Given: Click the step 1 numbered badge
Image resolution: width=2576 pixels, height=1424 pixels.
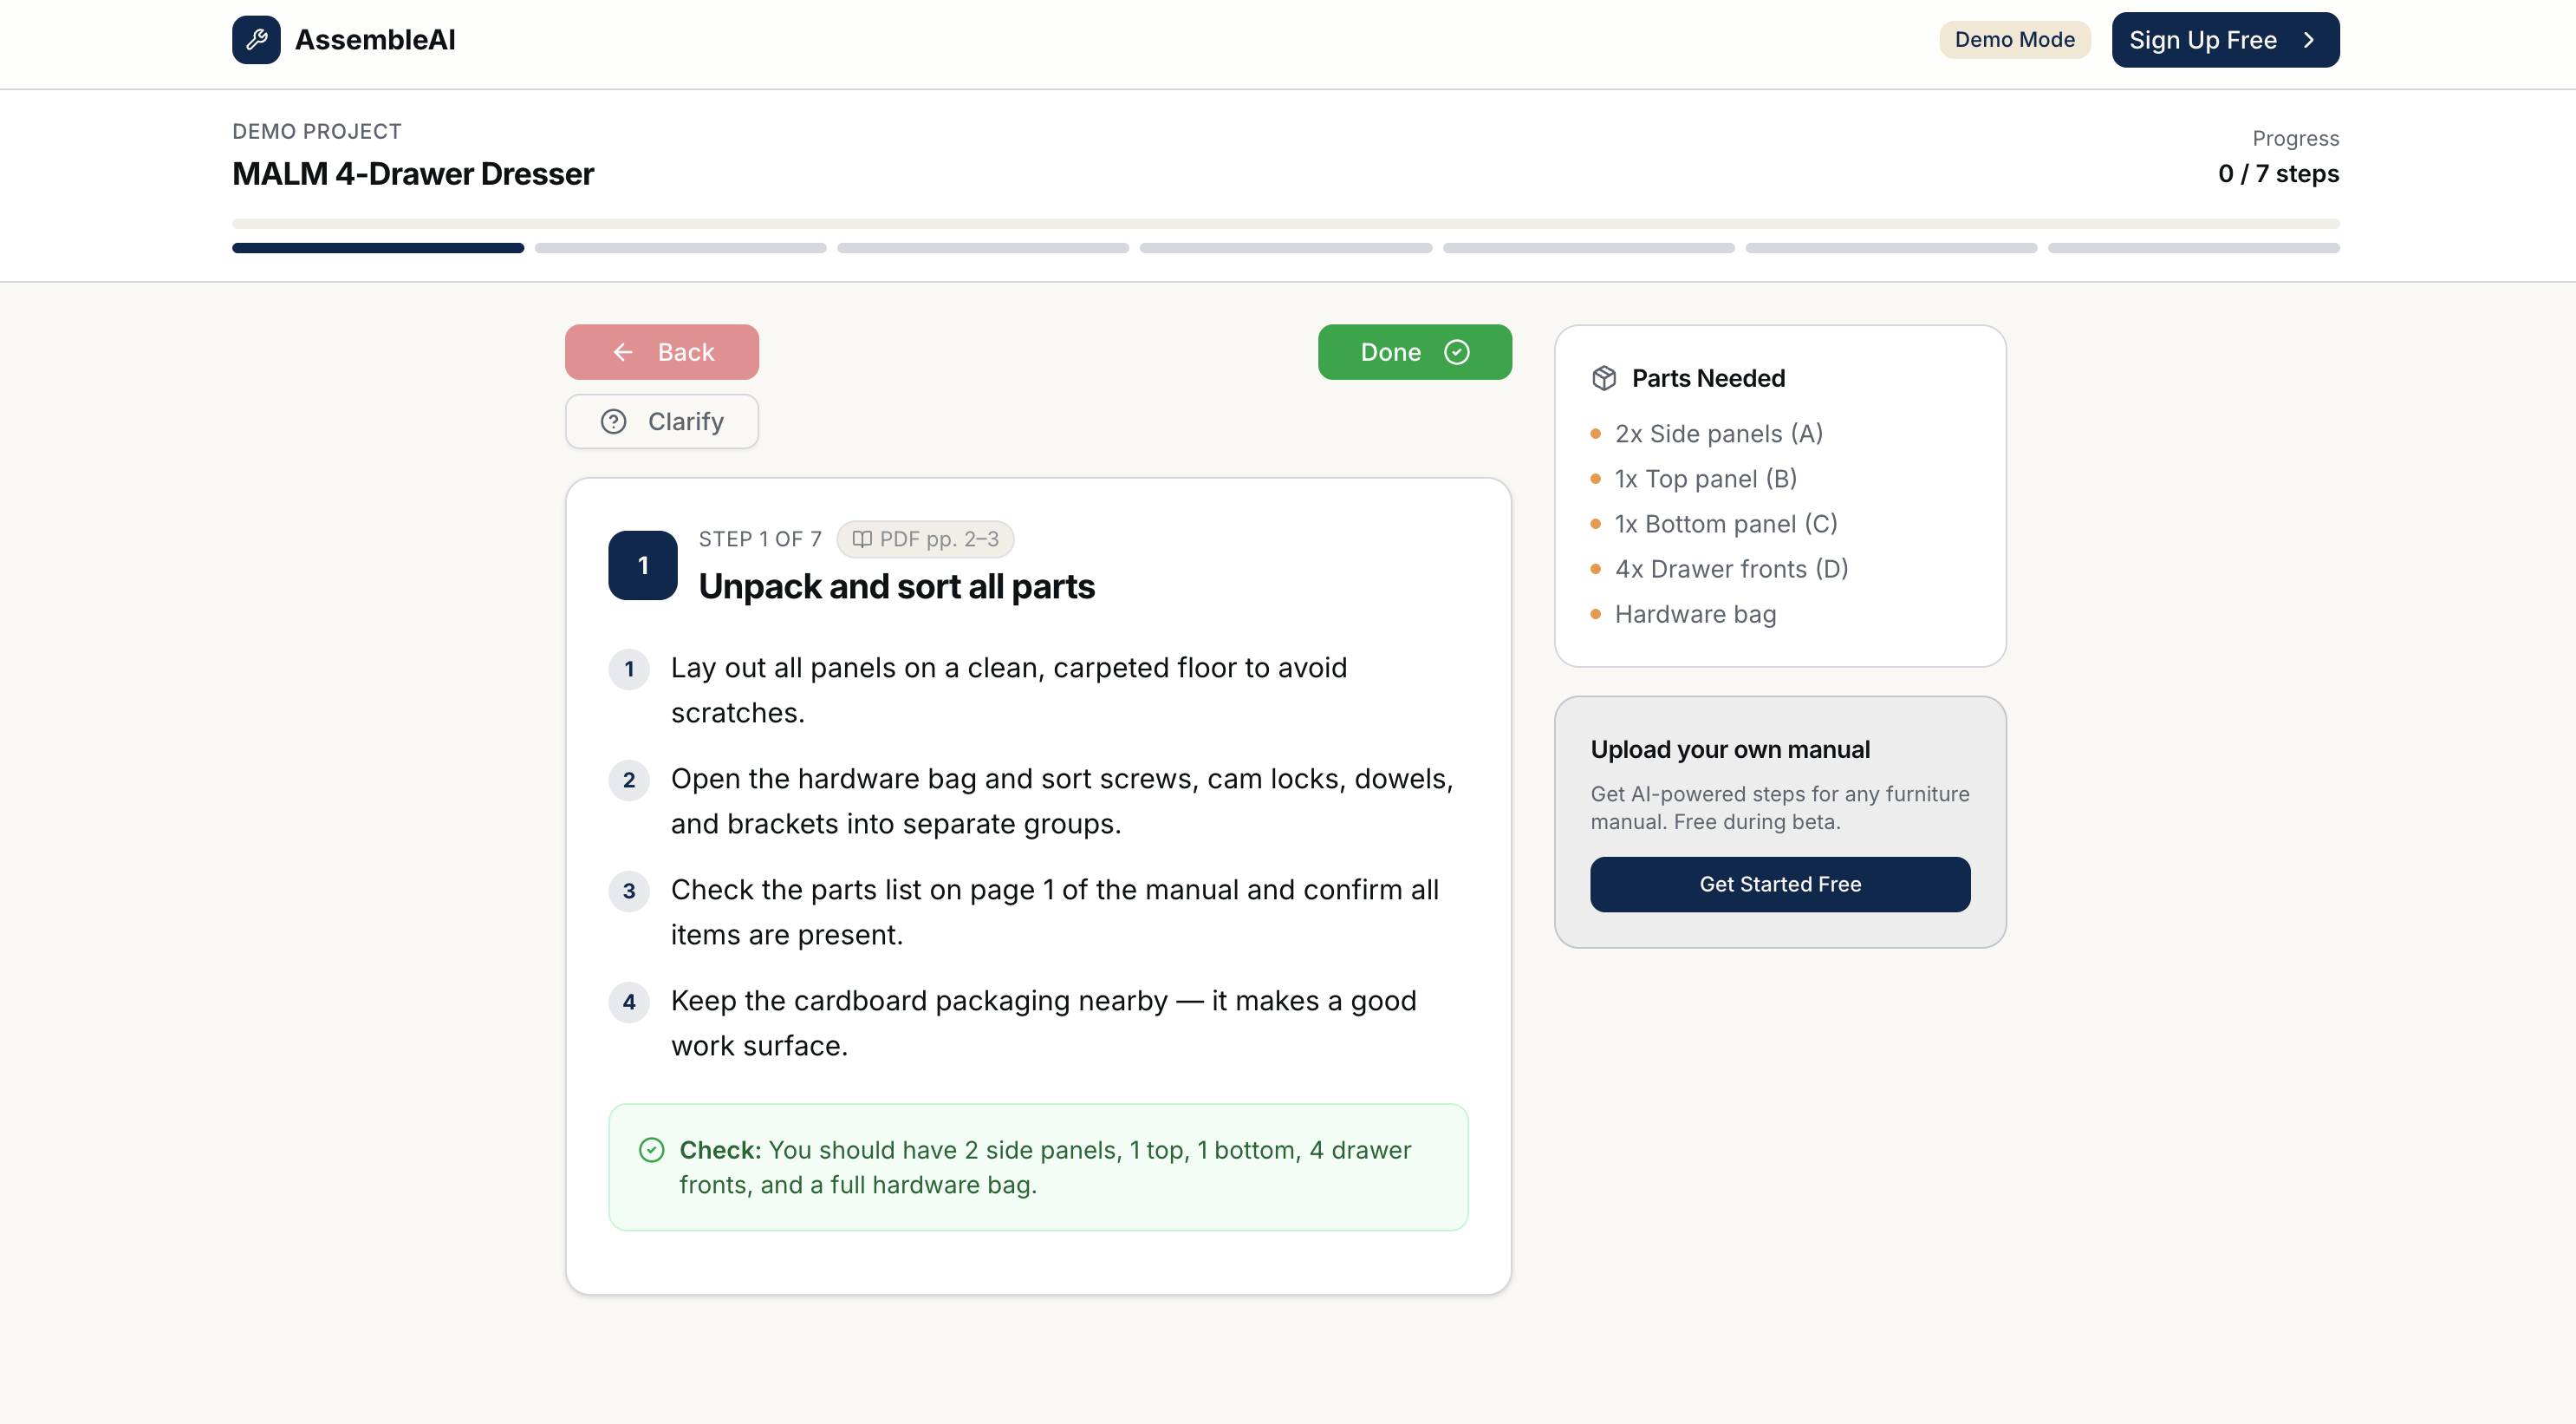Looking at the screenshot, I should click(x=642, y=565).
